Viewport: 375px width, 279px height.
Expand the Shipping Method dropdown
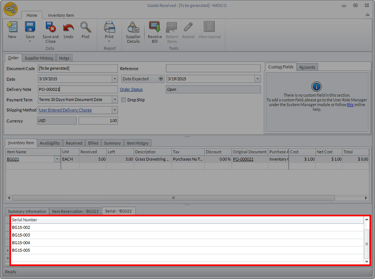point(114,110)
